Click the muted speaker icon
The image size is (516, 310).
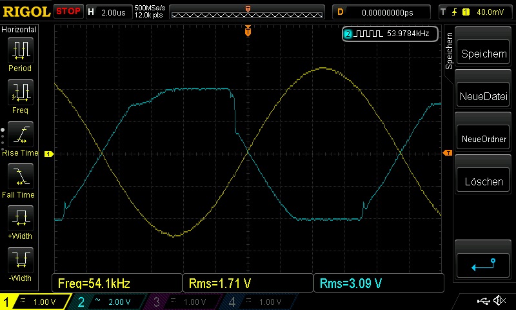[x=499, y=300]
